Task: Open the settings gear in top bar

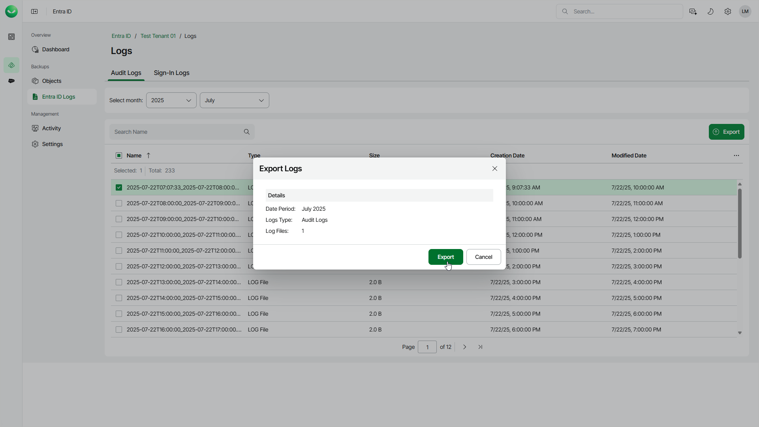Action: 728,11
